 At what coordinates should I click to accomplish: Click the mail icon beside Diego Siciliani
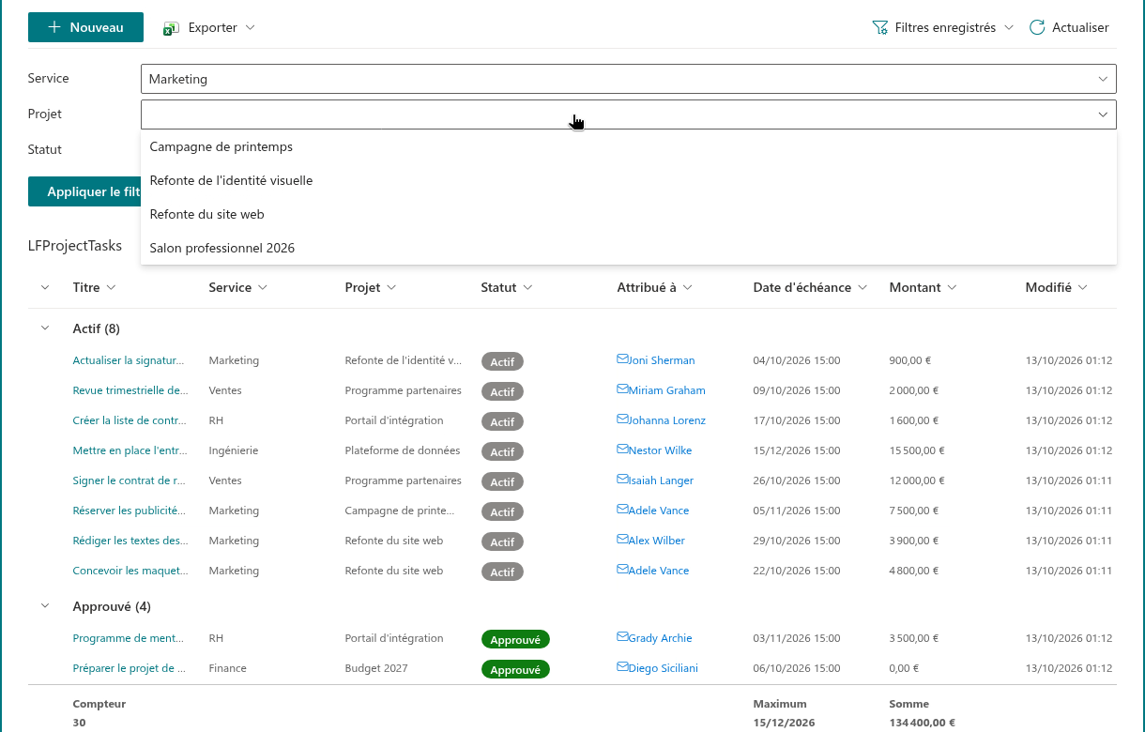(x=622, y=667)
